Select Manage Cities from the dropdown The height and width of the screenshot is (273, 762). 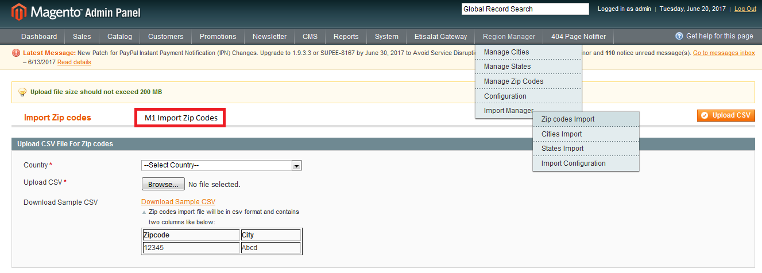click(529, 52)
